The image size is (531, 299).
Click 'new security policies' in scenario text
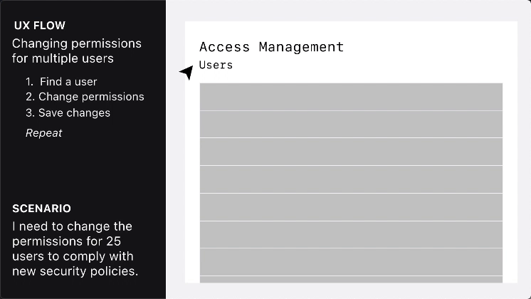(x=74, y=271)
